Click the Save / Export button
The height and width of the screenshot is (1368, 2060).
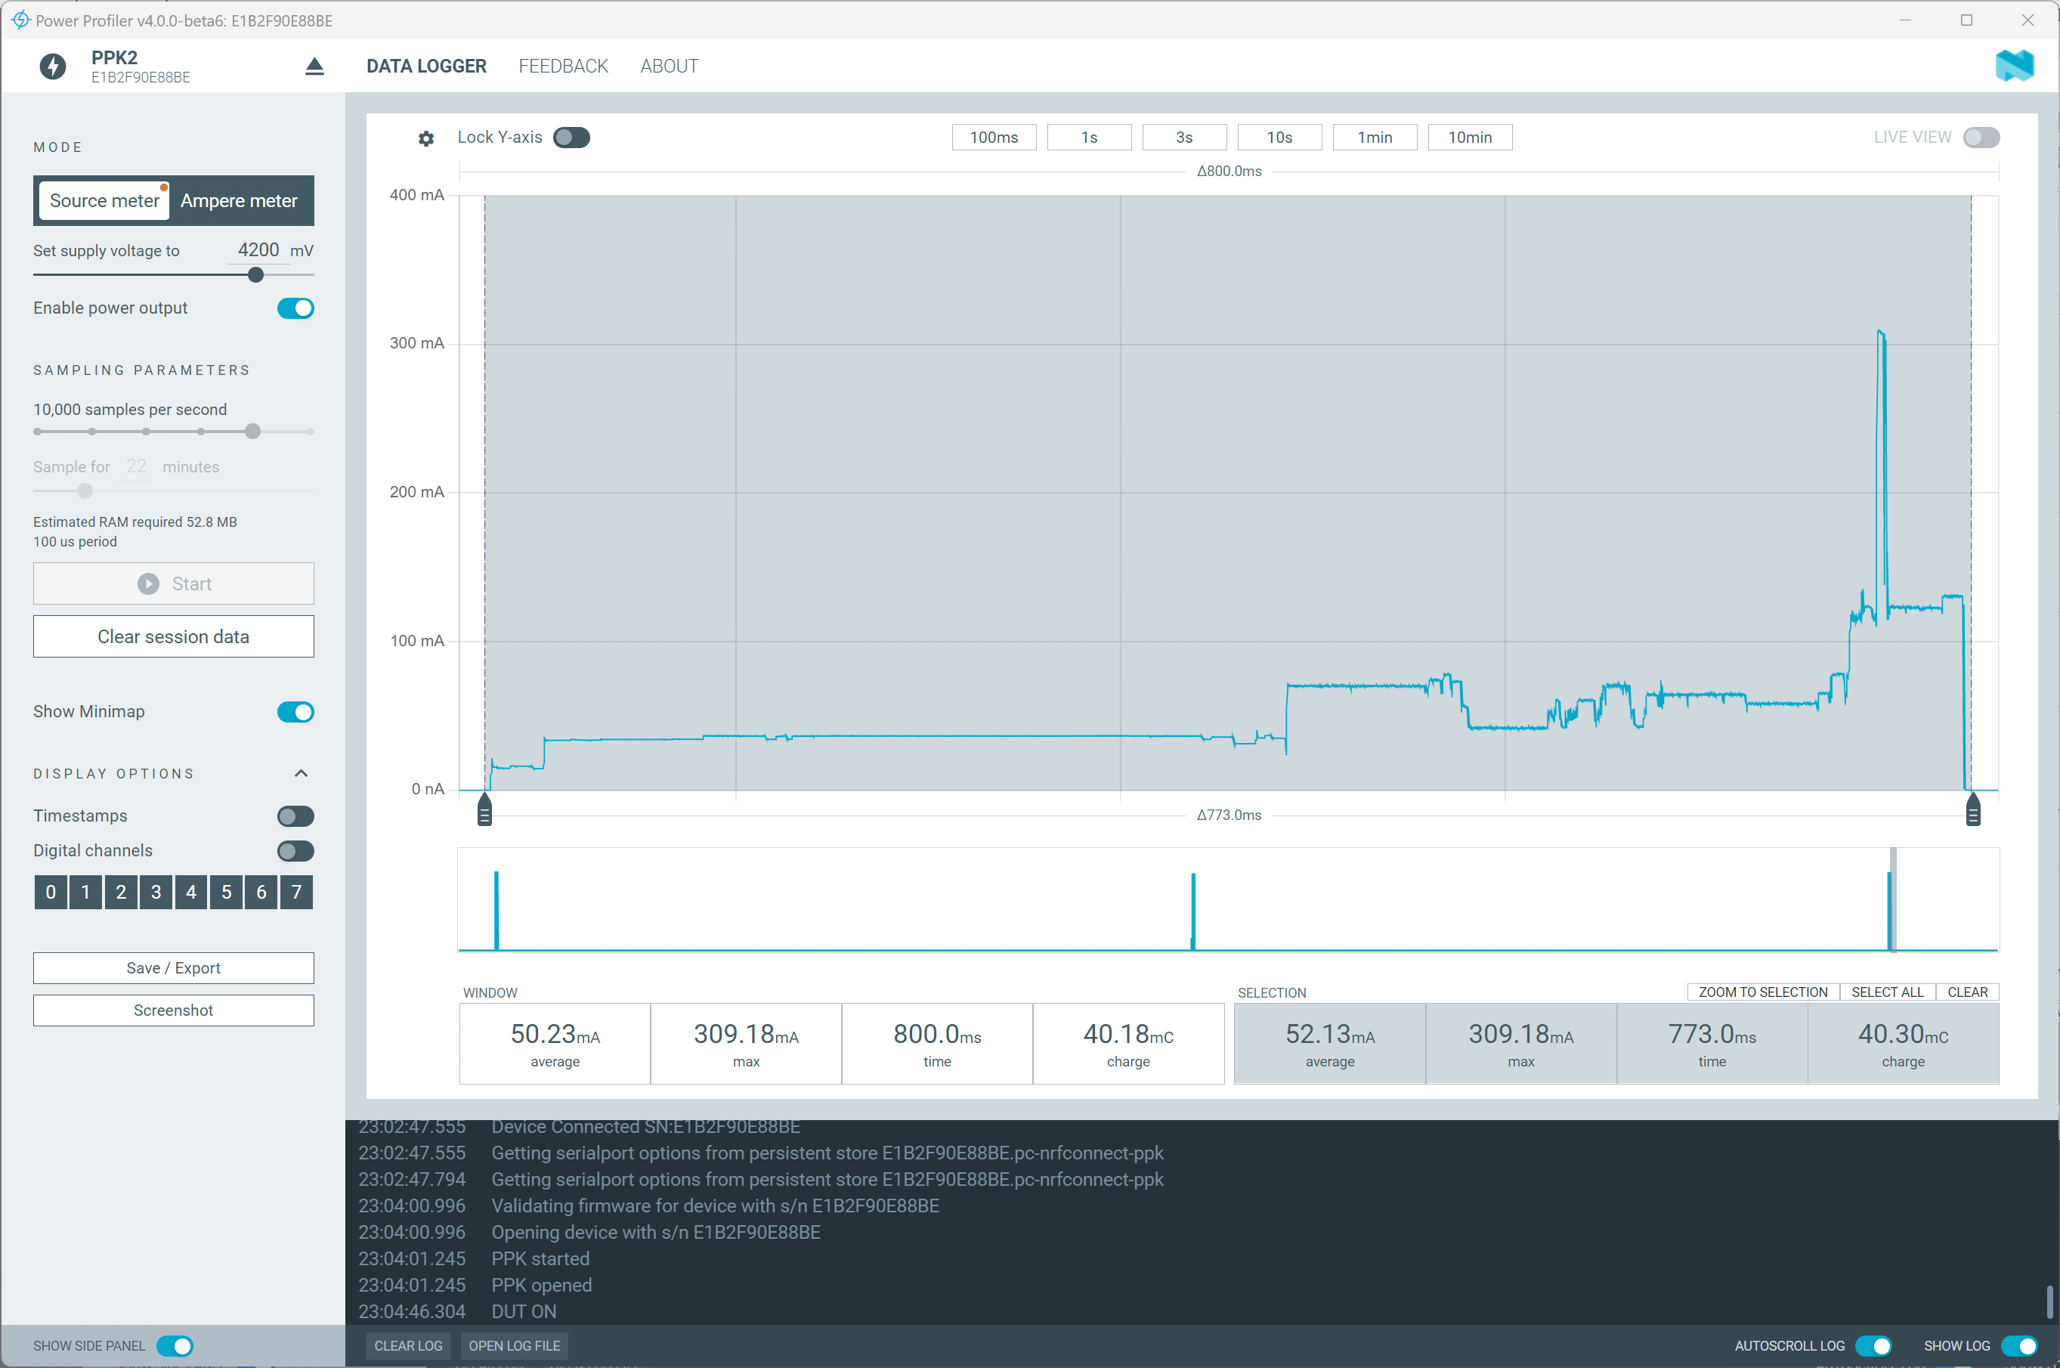(x=174, y=967)
